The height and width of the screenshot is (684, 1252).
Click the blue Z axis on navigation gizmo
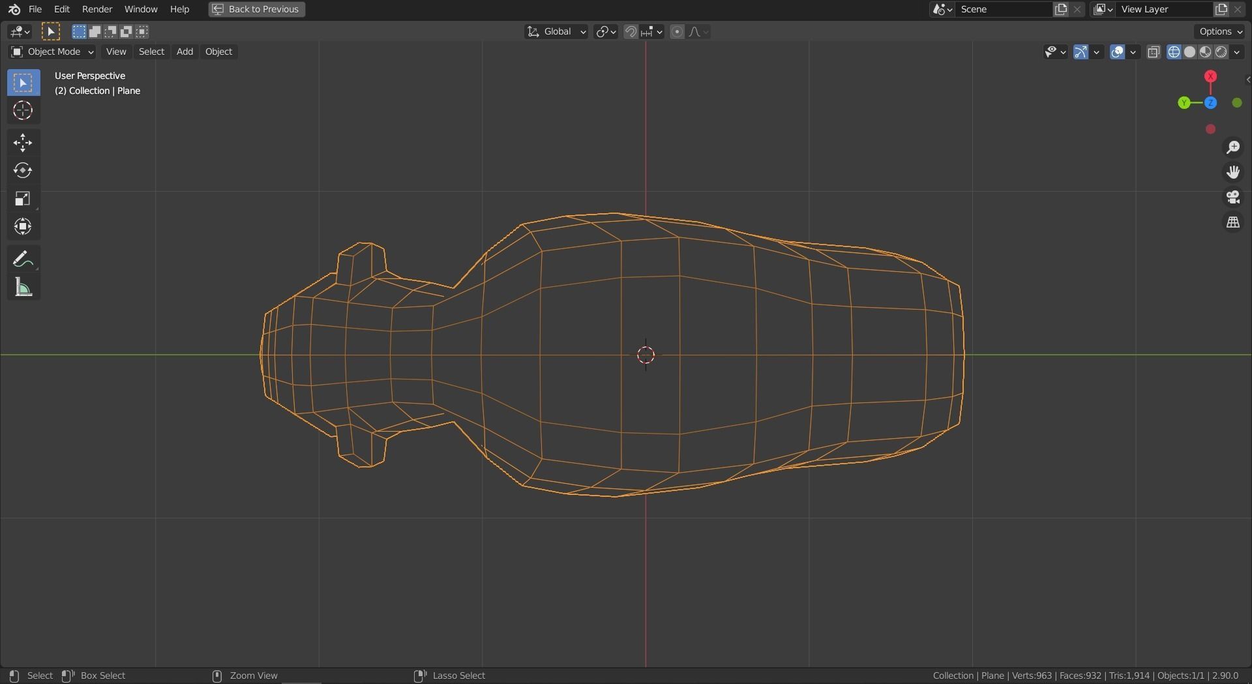(1211, 103)
